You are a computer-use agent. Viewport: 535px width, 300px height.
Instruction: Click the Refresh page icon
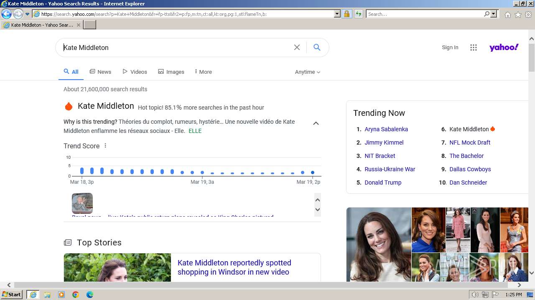[x=358, y=14]
